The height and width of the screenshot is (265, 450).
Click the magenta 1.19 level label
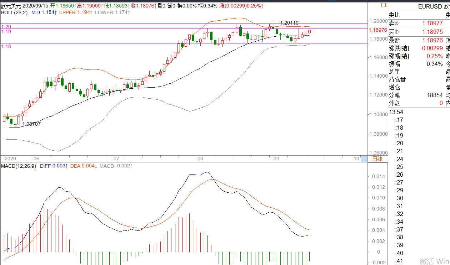[6, 32]
